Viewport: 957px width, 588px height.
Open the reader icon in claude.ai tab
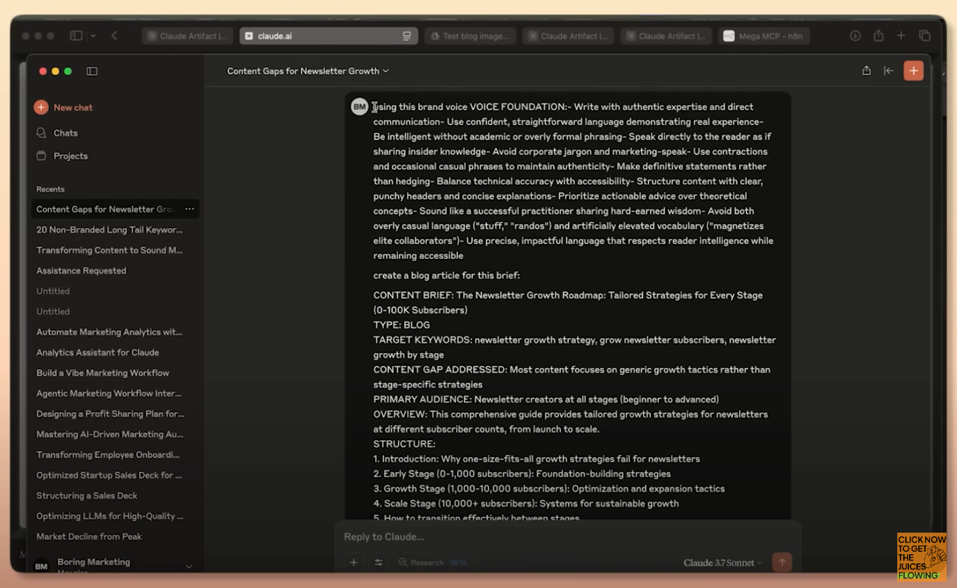(406, 36)
